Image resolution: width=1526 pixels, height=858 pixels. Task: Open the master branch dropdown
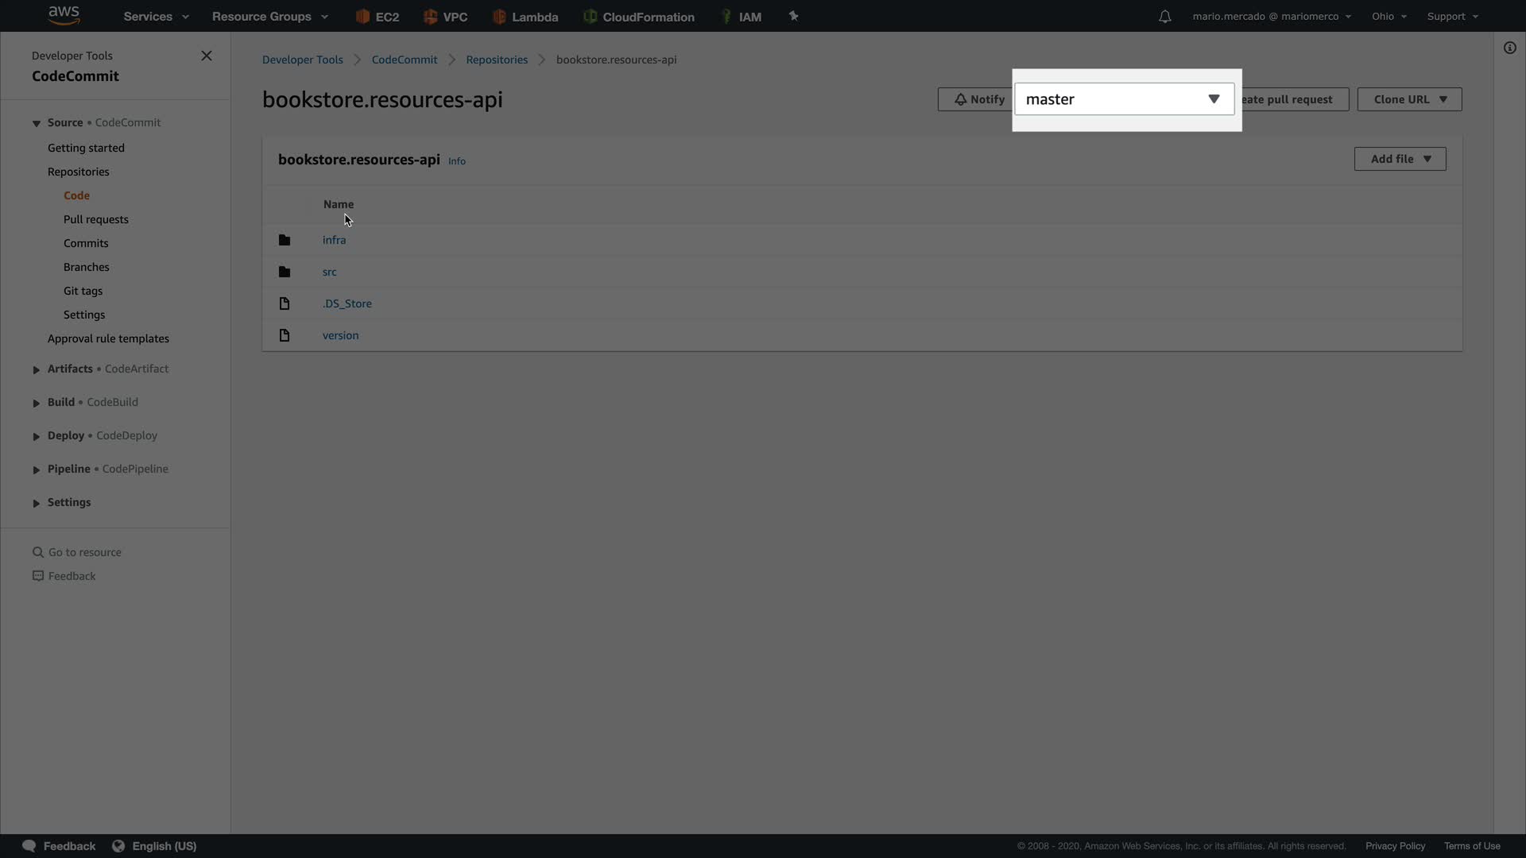[x=1124, y=99]
